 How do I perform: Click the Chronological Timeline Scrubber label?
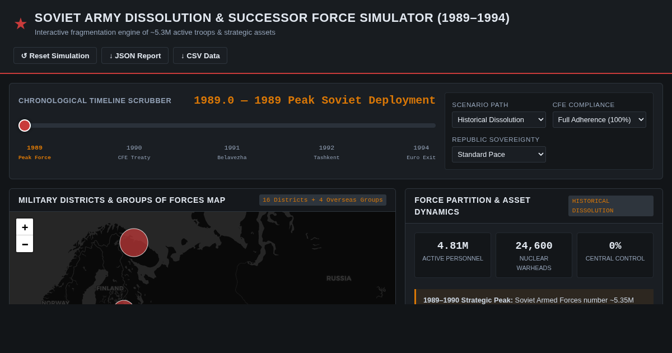point(95,101)
